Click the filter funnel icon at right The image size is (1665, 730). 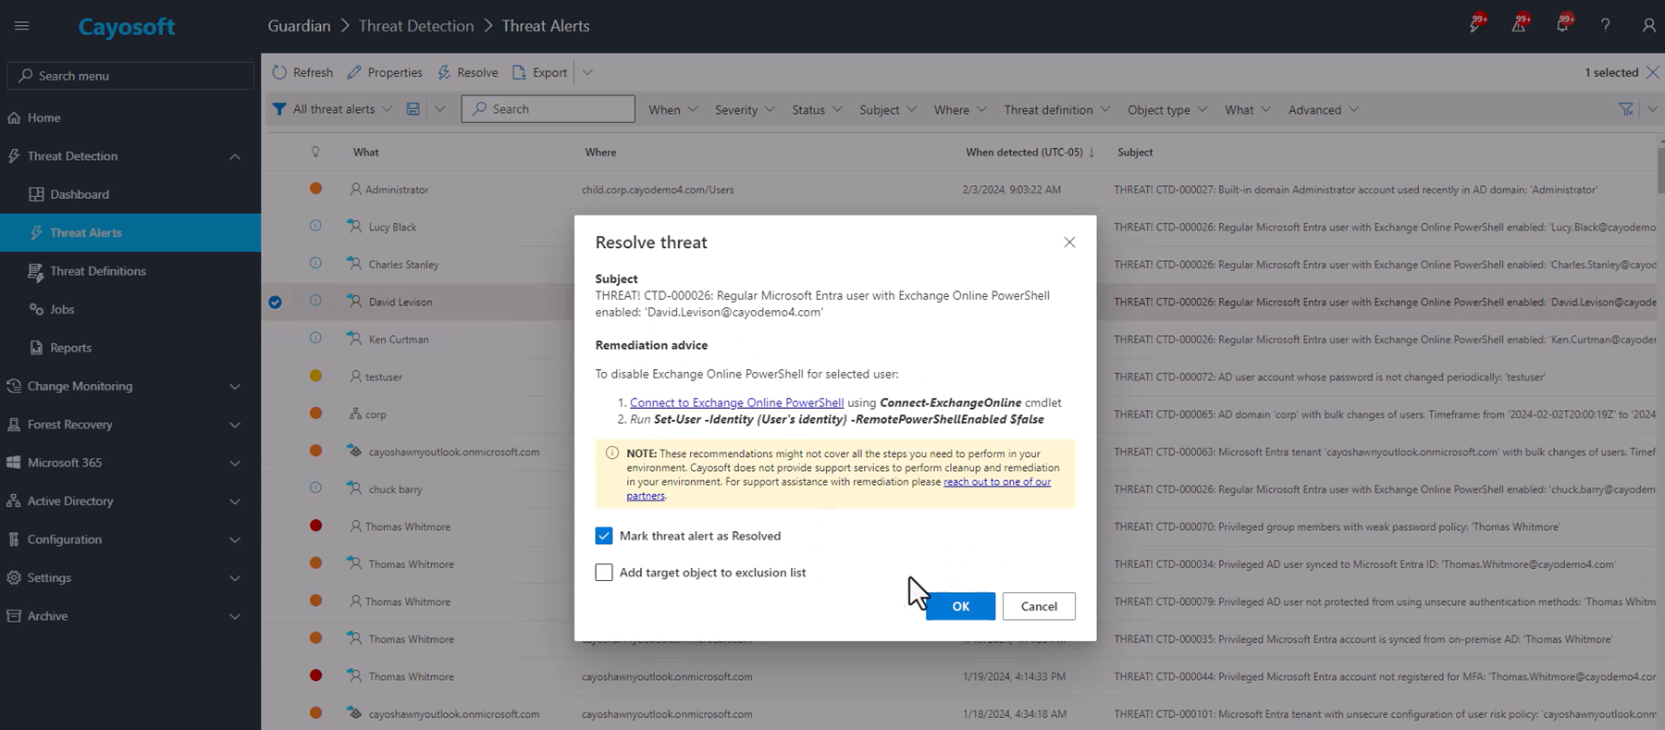click(x=1625, y=109)
